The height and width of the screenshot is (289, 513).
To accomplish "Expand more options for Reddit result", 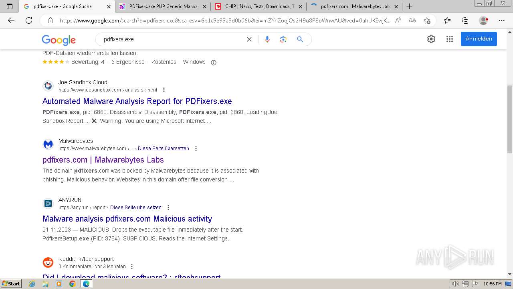I will (132, 267).
